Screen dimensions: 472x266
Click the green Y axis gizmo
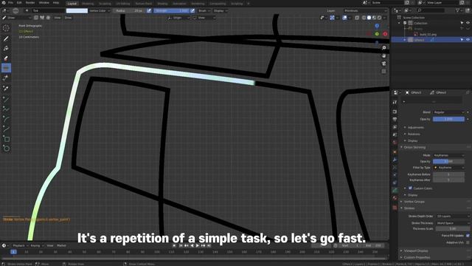pyautogui.click(x=377, y=34)
